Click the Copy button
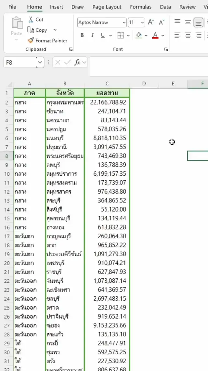 pos(38,30)
